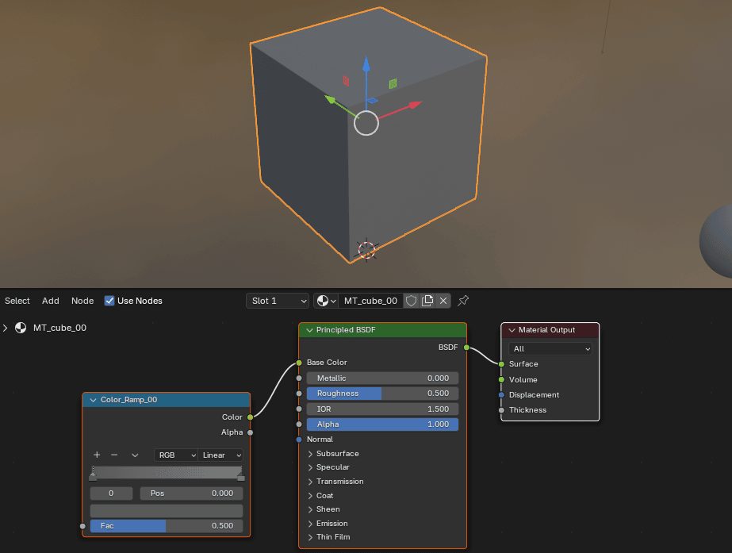Open the Node menu
This screenshot has height=553, width=732.
point(82,301)
